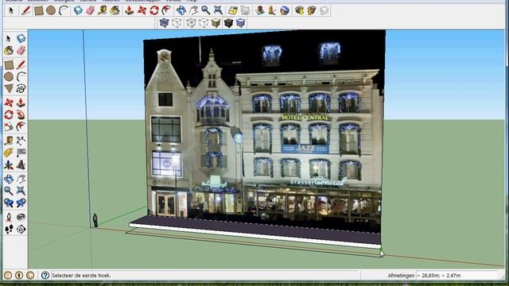Preview model in Google Earth

[x=285, y=10]
